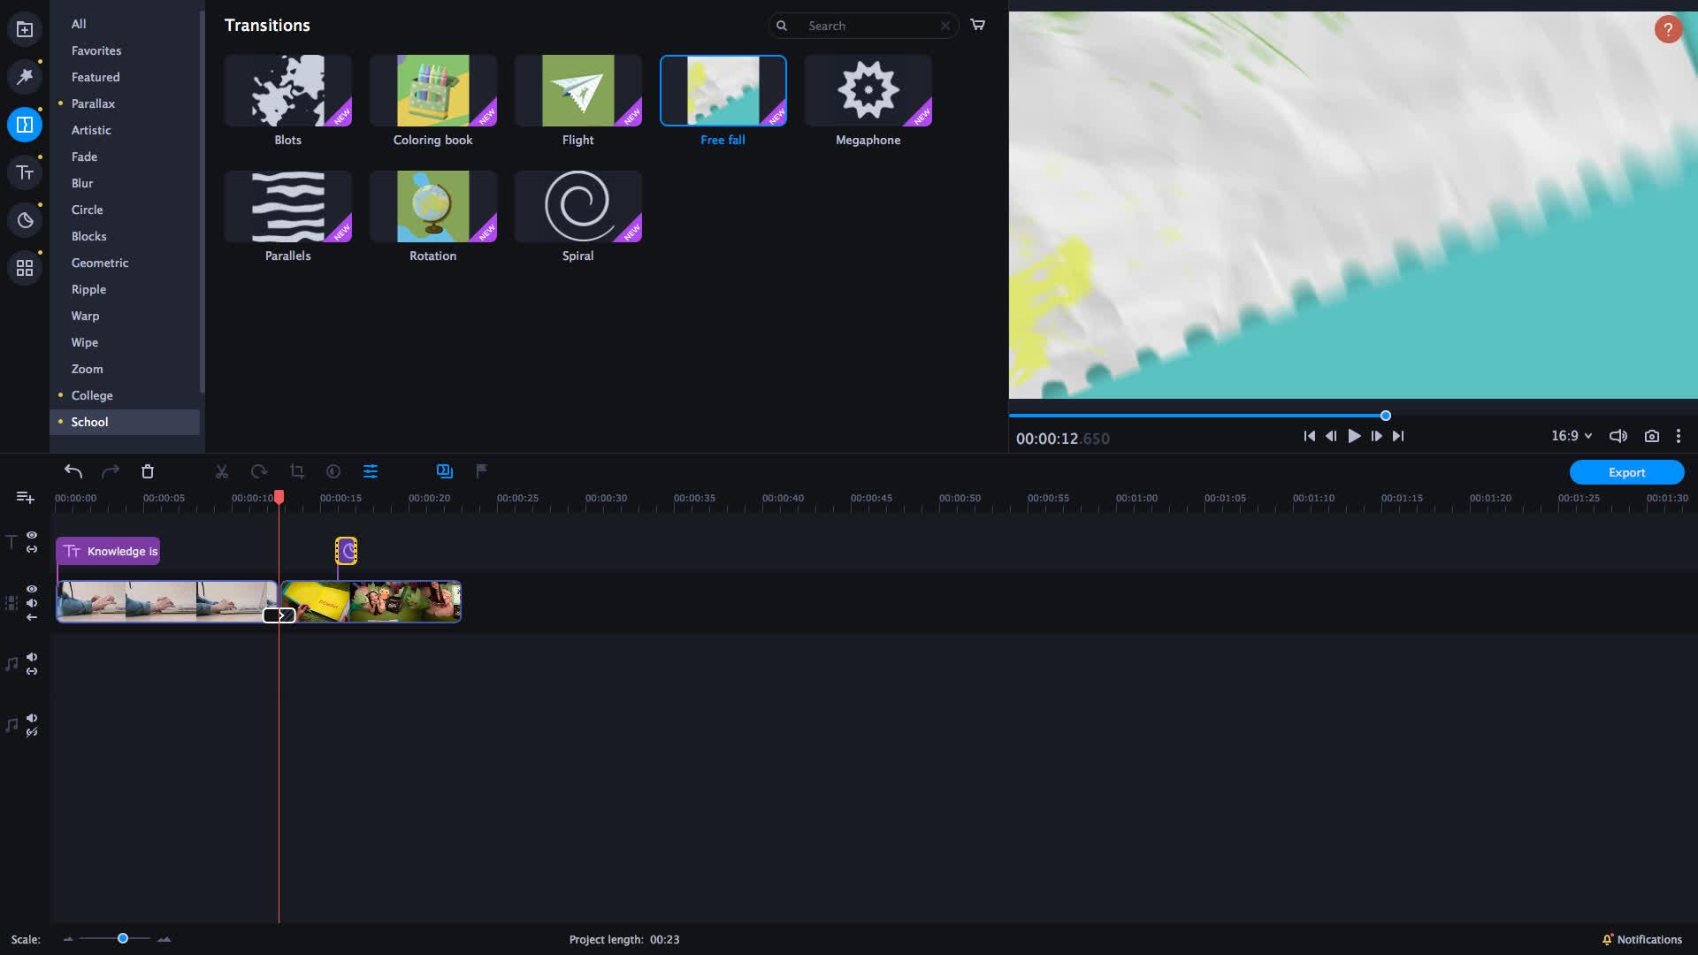
Task: Open the Import media panel
Action: (24, 28)
